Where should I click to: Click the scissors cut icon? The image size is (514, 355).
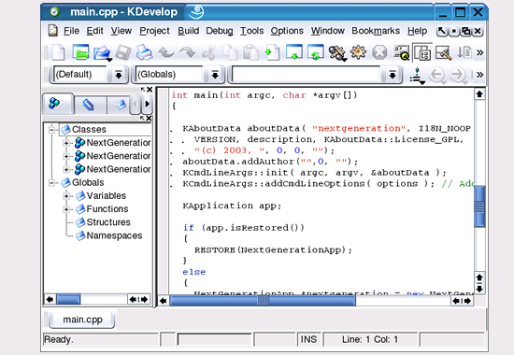(208, 52)
